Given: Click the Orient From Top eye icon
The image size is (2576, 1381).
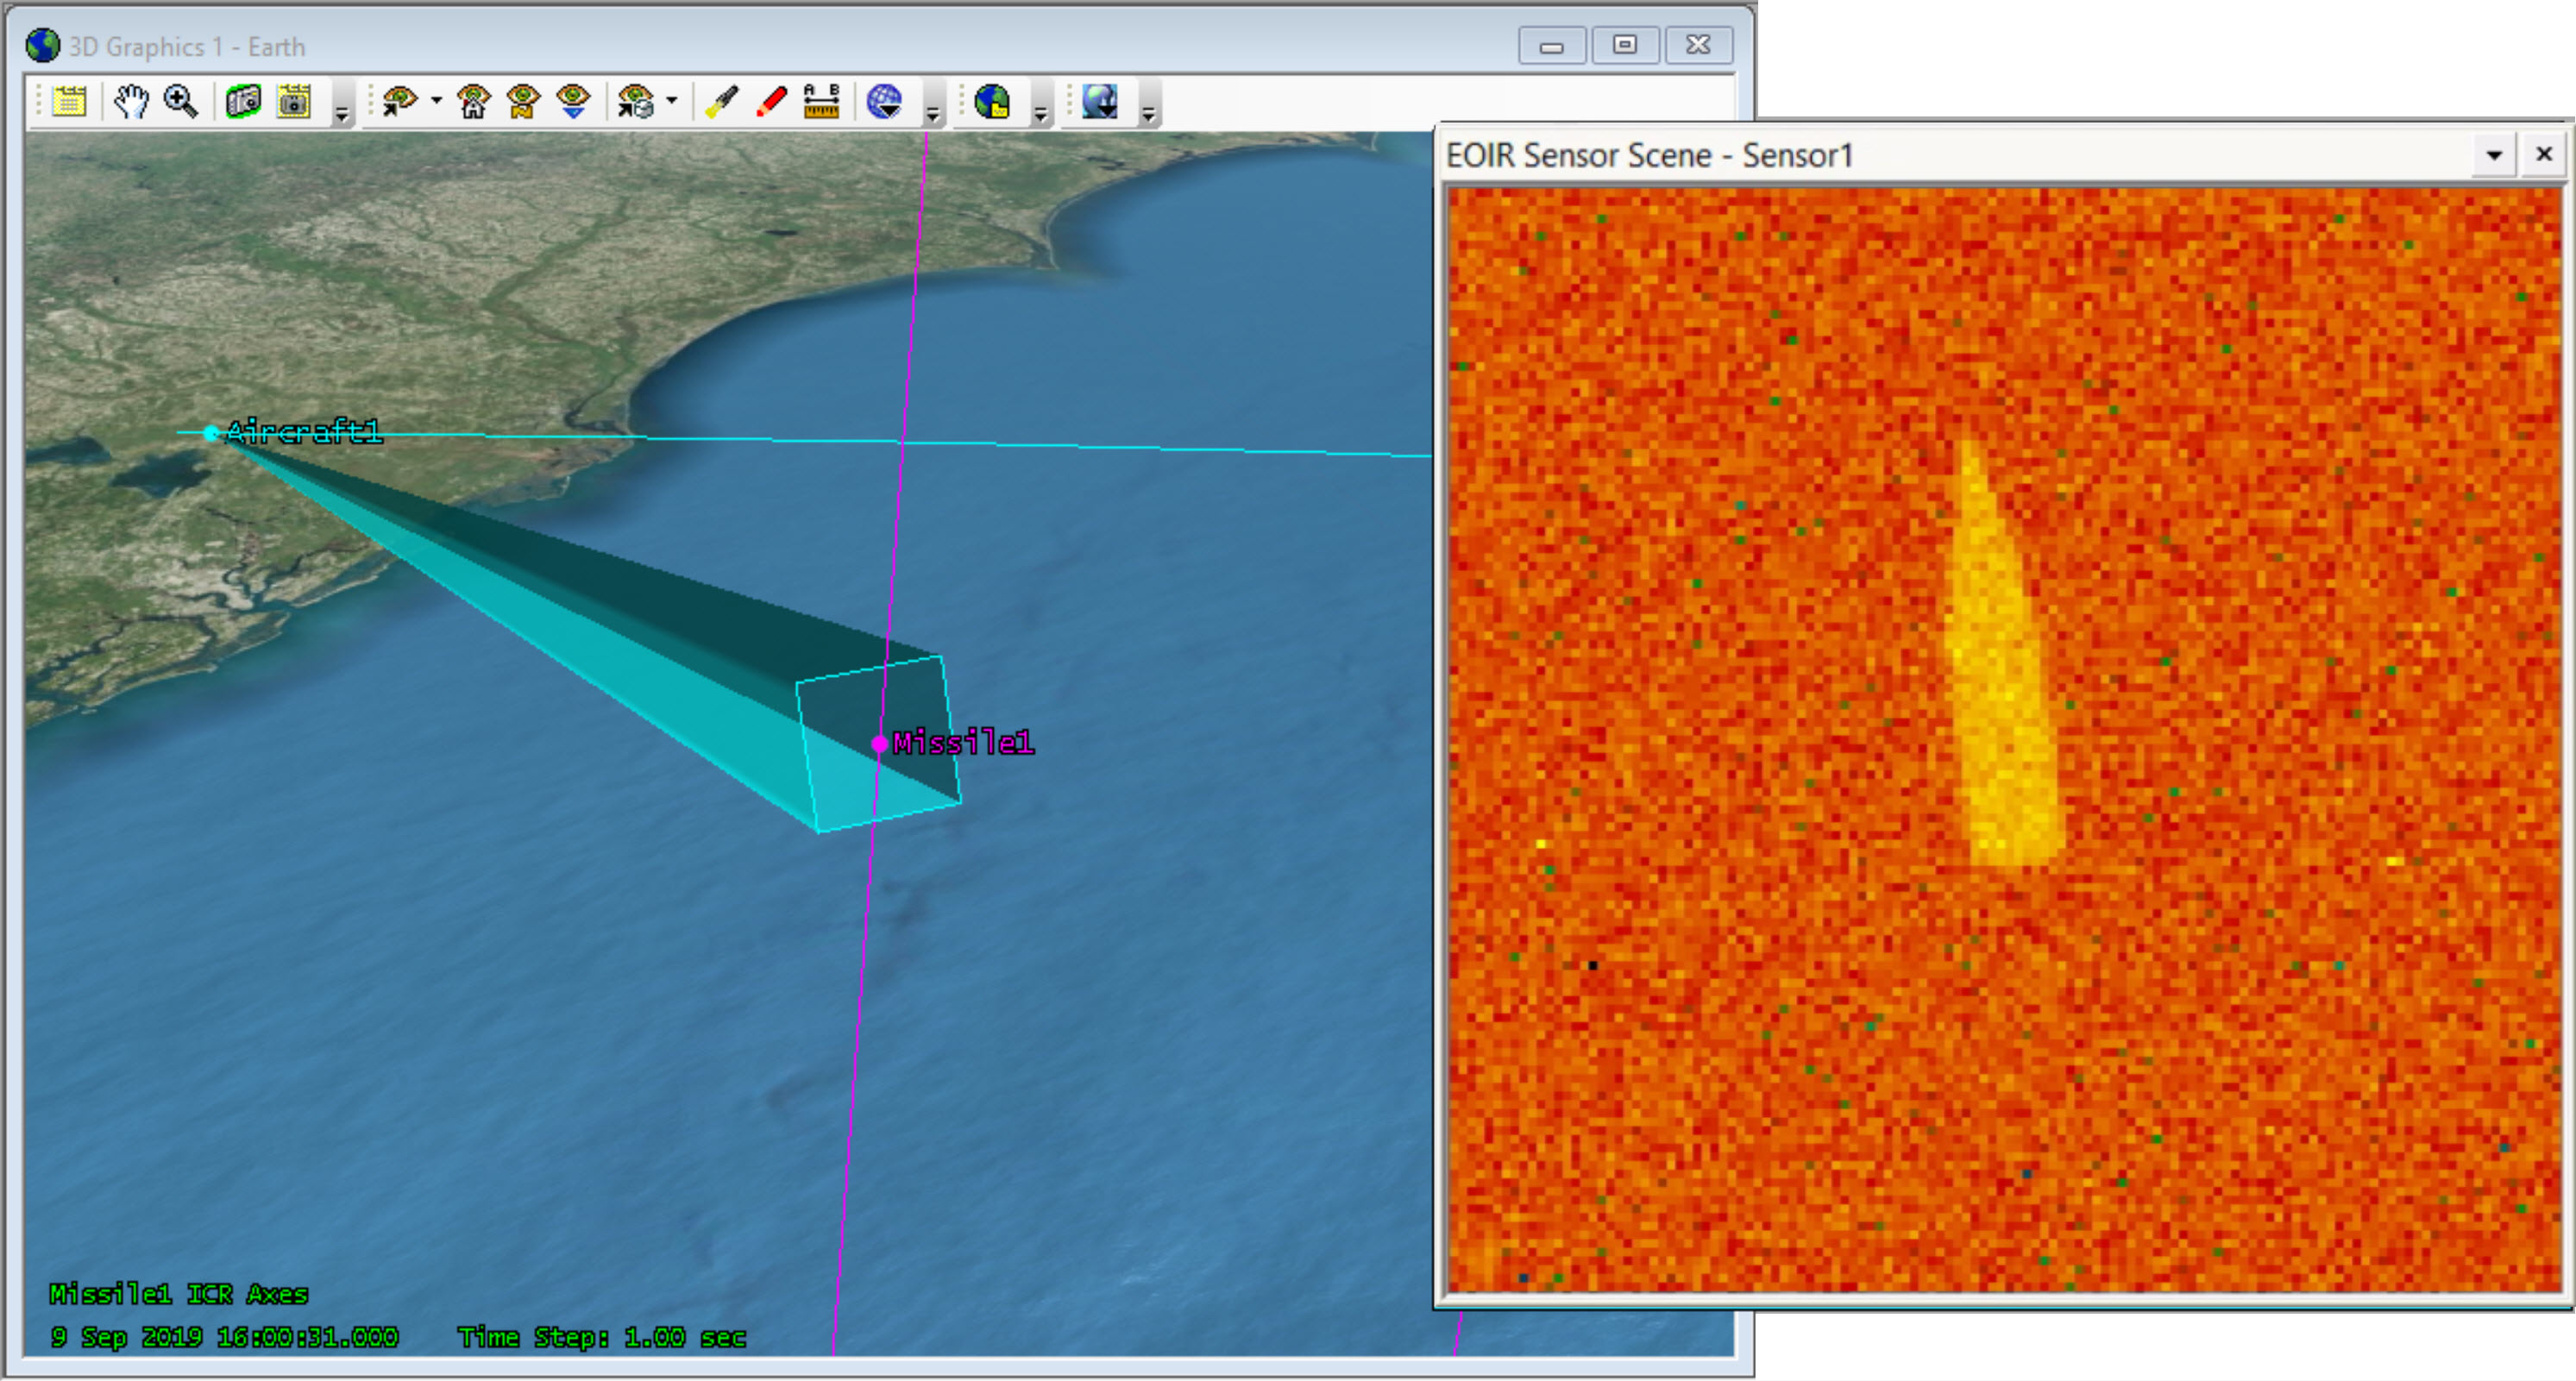Looking at the screenshot, I should tap(574, 101).
